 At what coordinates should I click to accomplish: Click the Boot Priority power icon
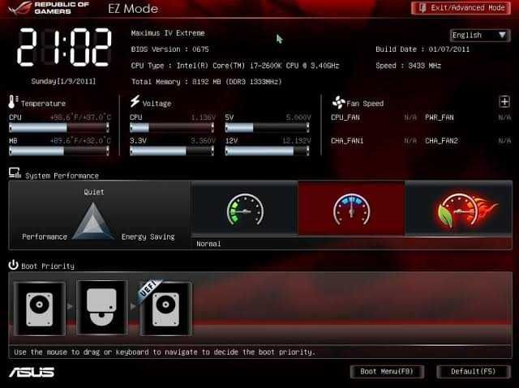pyautogui.click(x=13, y=265)
